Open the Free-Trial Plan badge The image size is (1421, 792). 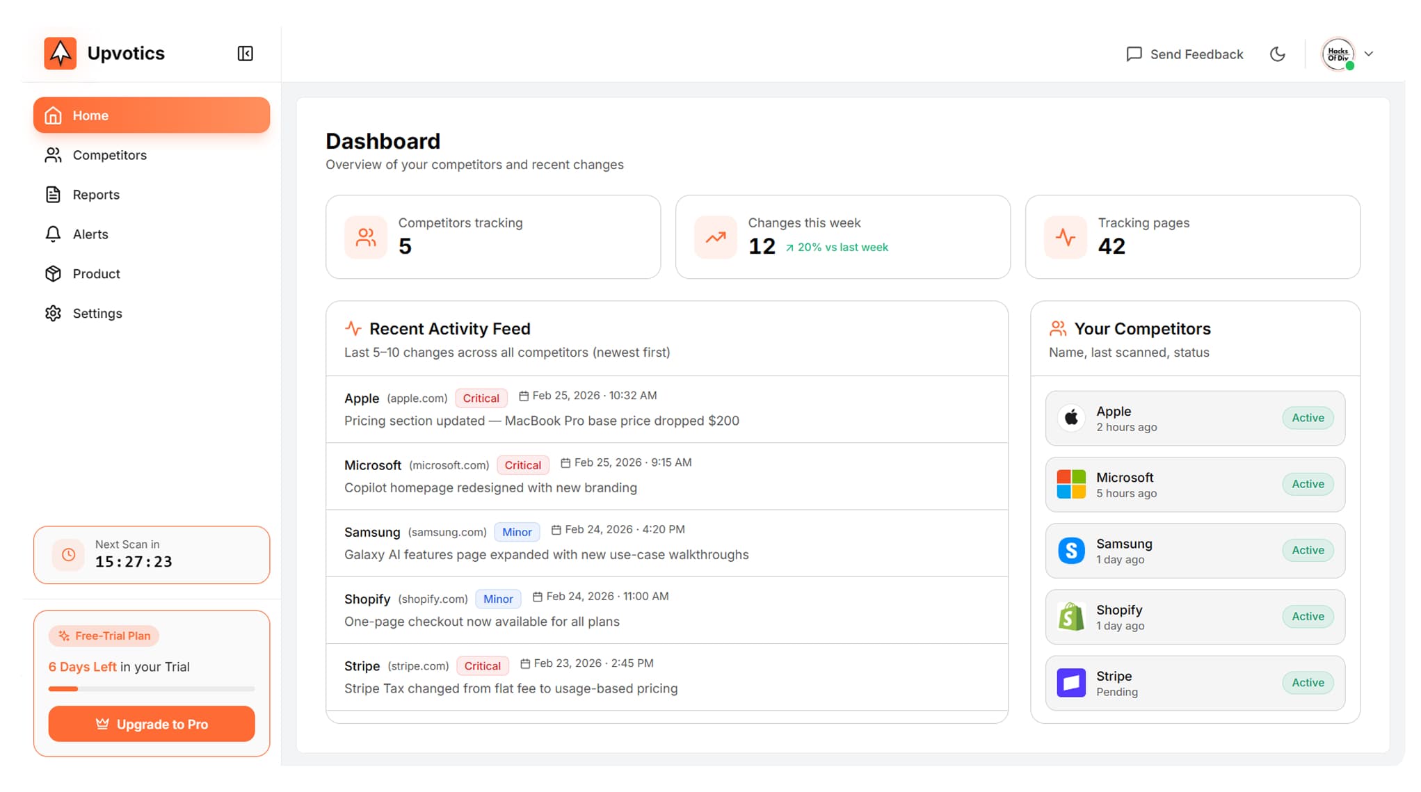tap(103, 635)
